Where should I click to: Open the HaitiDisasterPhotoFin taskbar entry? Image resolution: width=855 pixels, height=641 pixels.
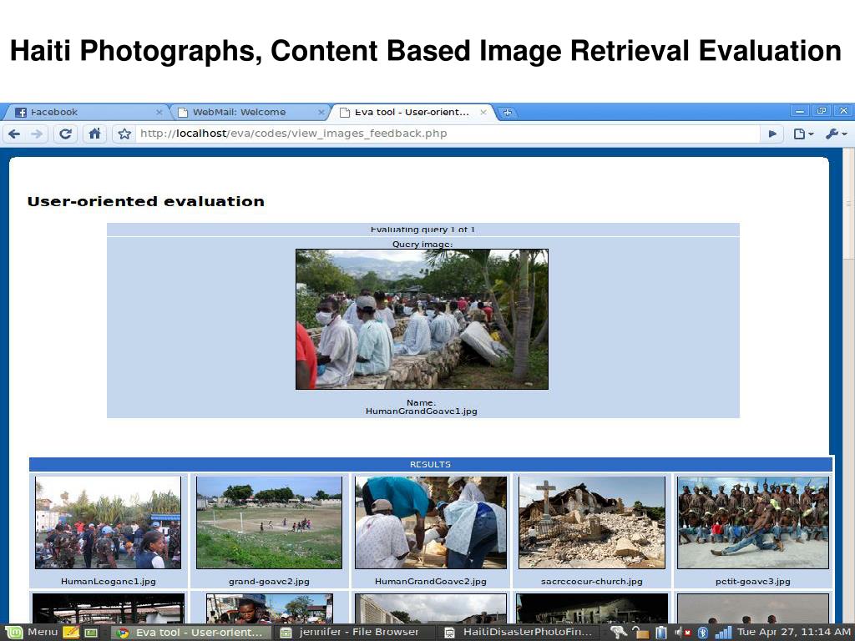[519, 633]
